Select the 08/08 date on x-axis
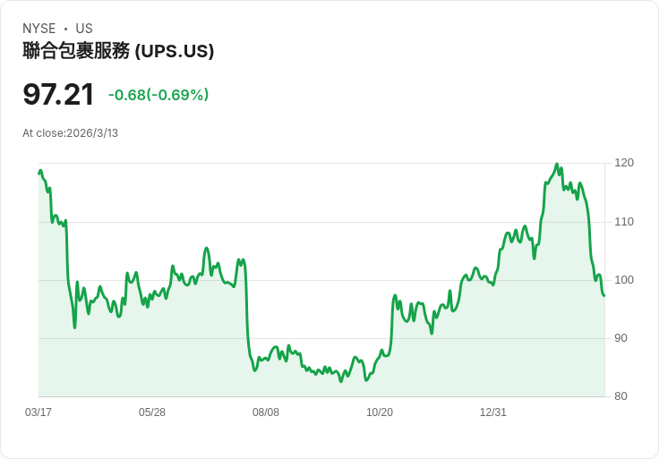 click(266, 412)
